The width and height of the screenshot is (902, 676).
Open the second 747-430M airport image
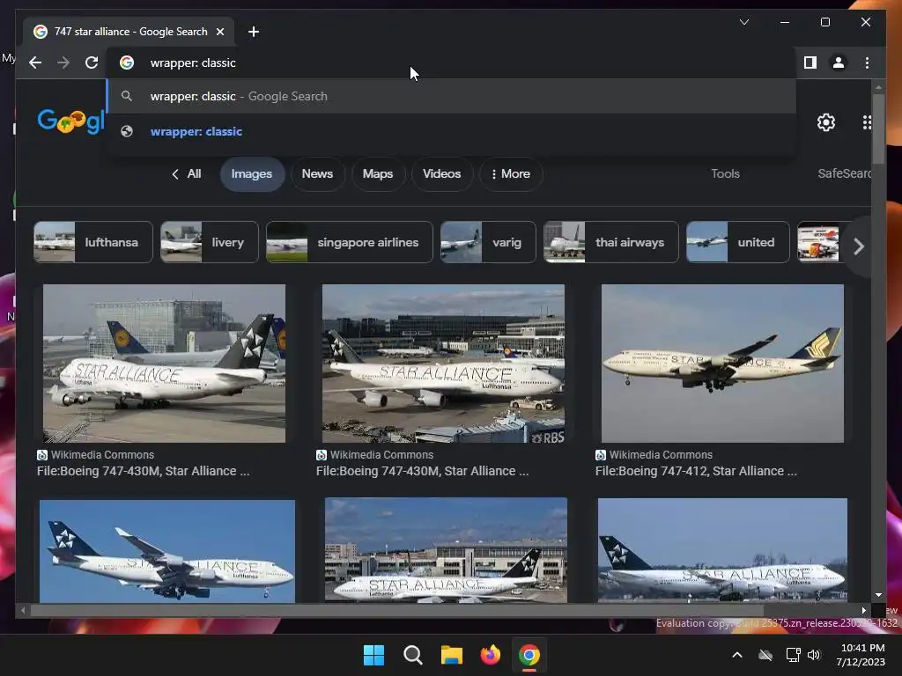click(x=443, y=364)
